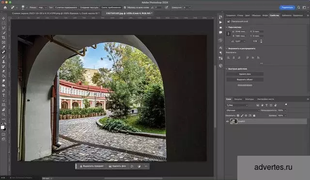Image resolution: width=310 pixels, height=180 pixels.
Task: Select the Brush tool
Action: tap(3, 57)
